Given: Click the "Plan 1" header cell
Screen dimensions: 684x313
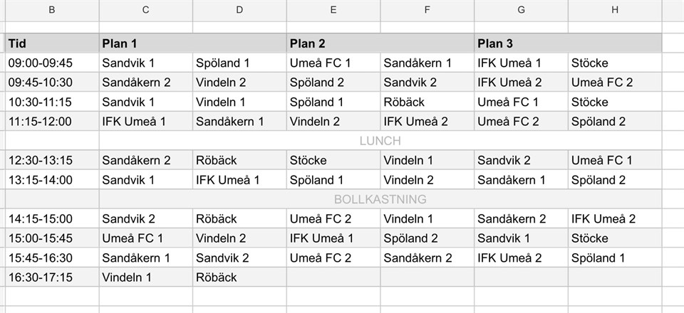Looking at the screenshot, I should pyautogui.click(x=192, y=43).
